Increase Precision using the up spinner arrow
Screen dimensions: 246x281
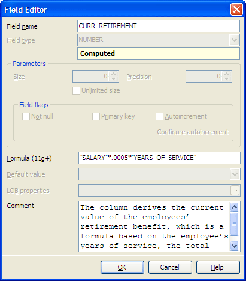226,74
